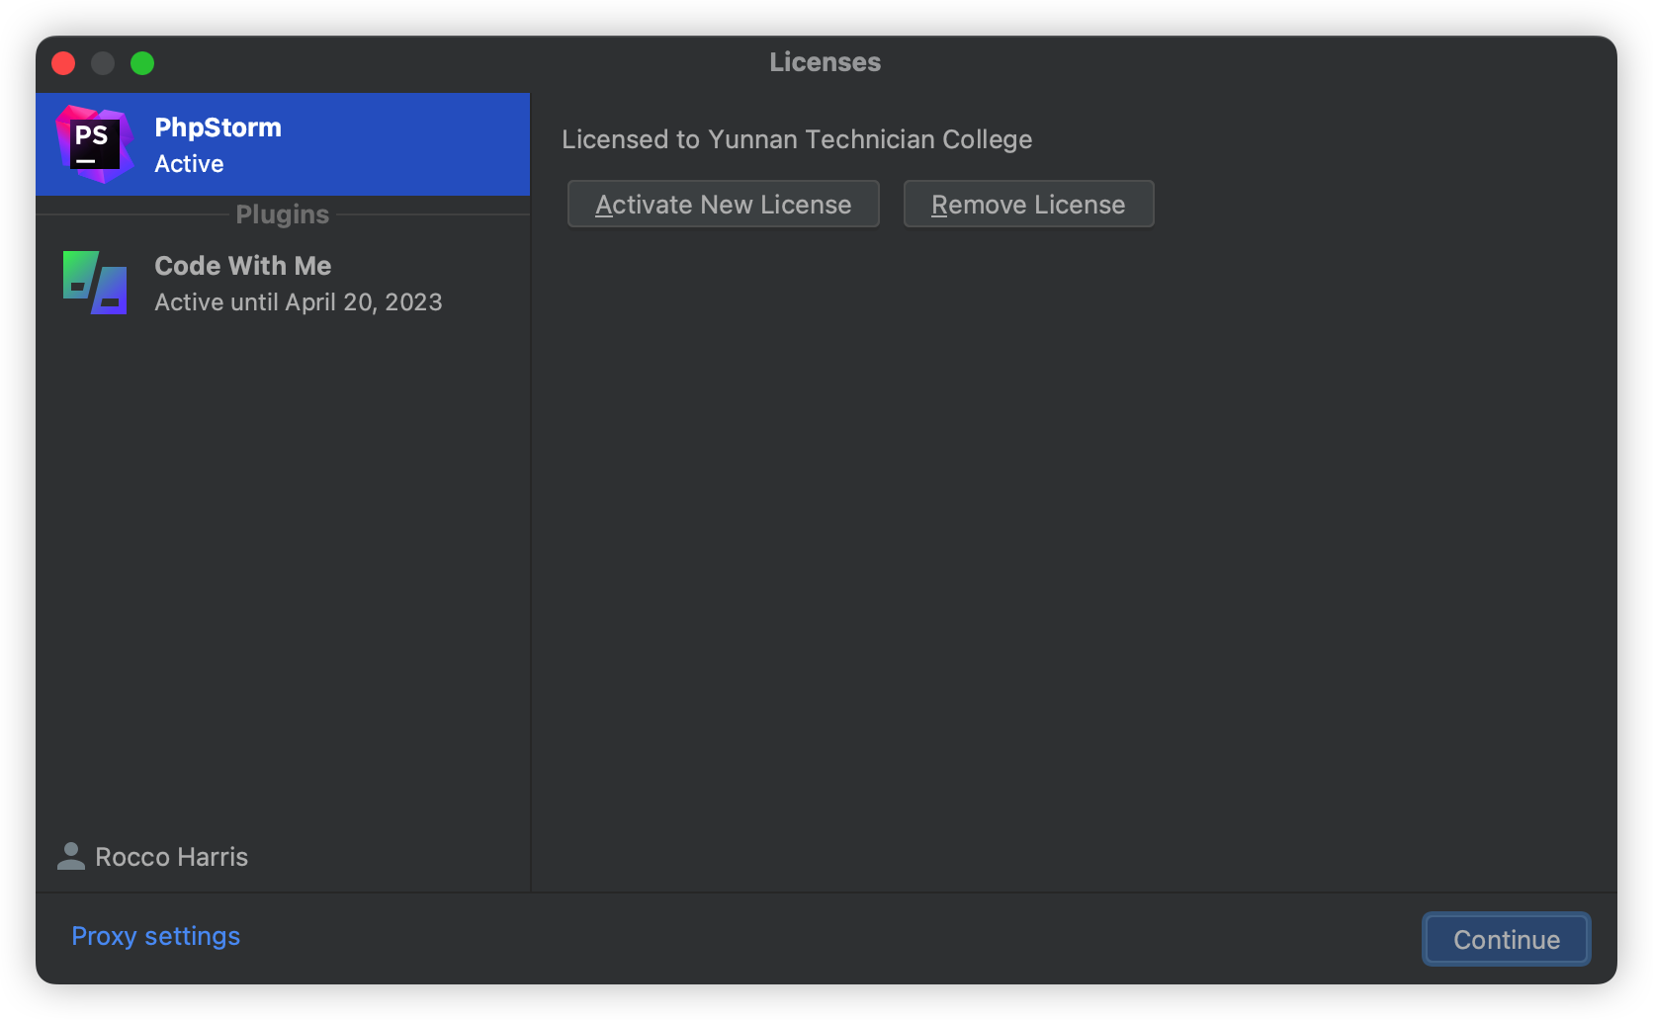Close the Licenses window with red button

click(63, 63)
